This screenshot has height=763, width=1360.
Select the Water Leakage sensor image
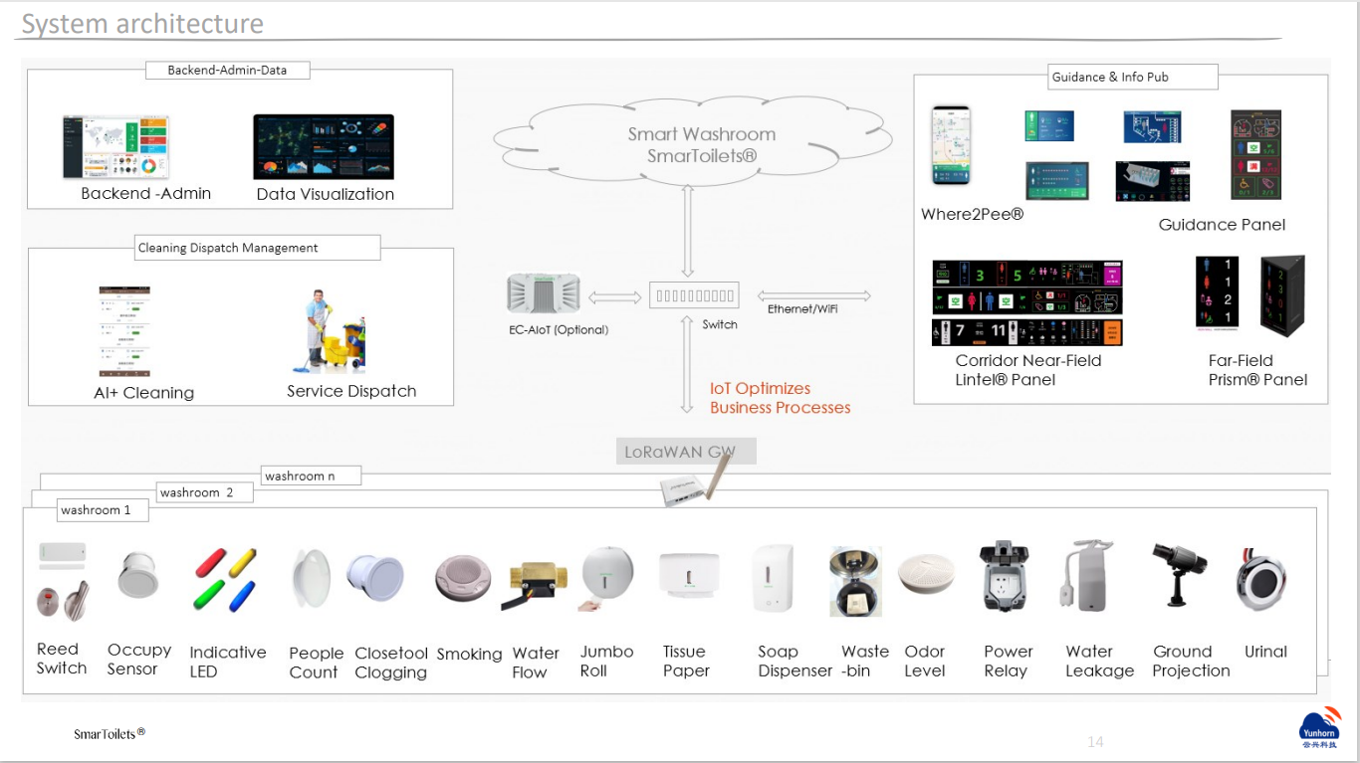pos(1086,576)
